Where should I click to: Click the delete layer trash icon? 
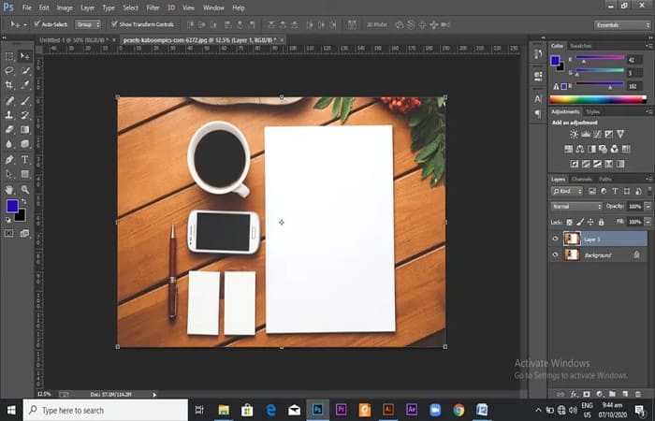pyautogui.click(x=637, y=394)
